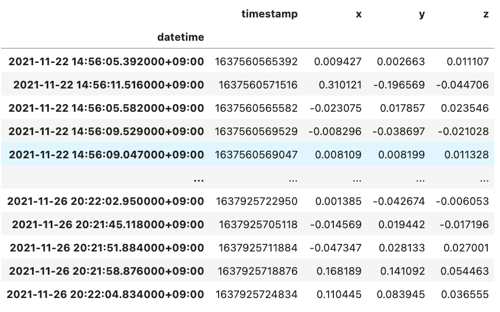Click timestamp value 1637560565582

point(256,108)
